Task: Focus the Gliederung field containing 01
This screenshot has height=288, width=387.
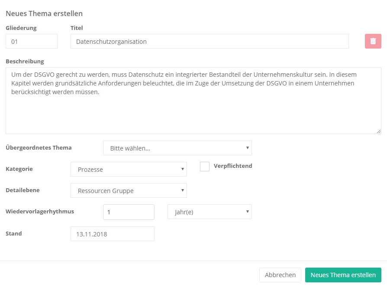Action: click(x=31, y=42)
